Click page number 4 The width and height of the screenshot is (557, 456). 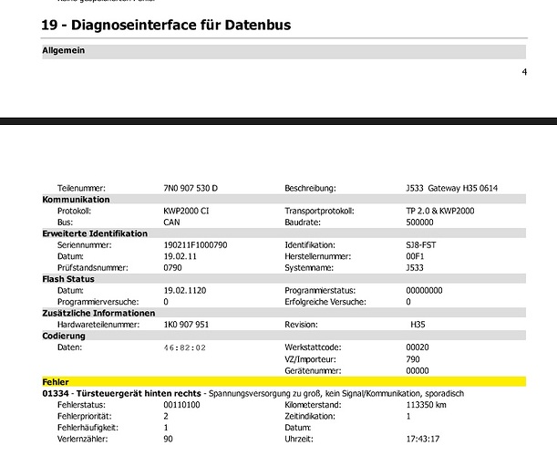pos(524,72)
